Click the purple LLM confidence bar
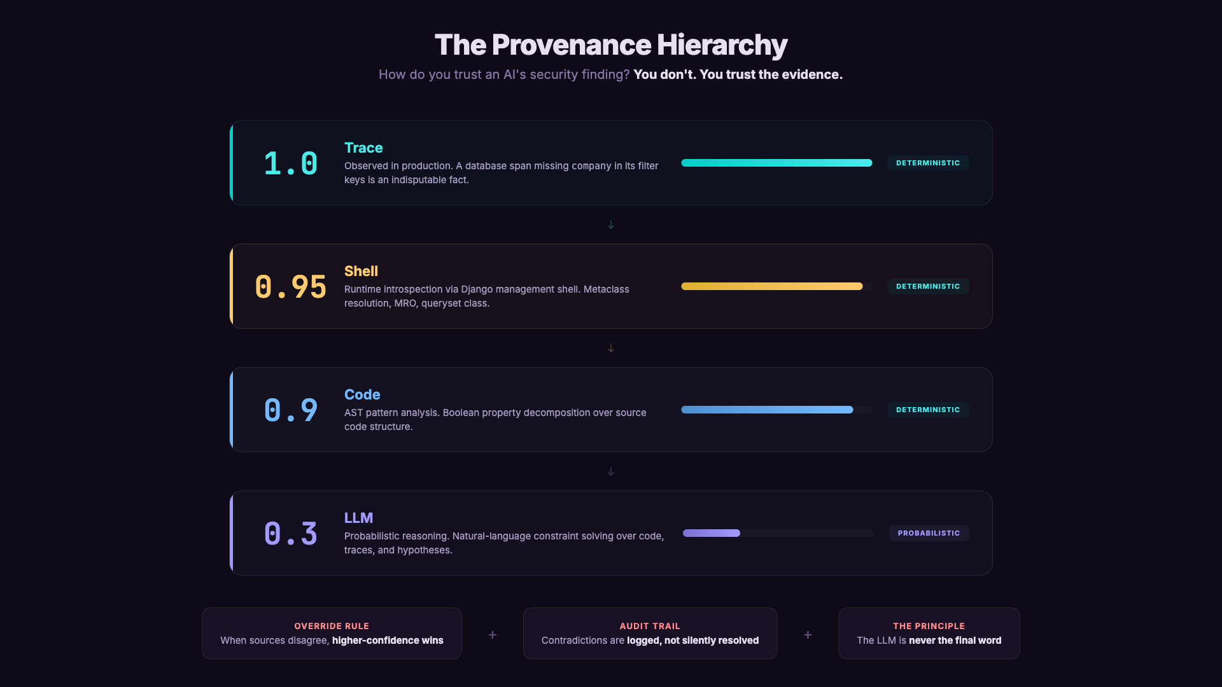This screenshot has height=687, width=1222. click(x=712, y=533)
